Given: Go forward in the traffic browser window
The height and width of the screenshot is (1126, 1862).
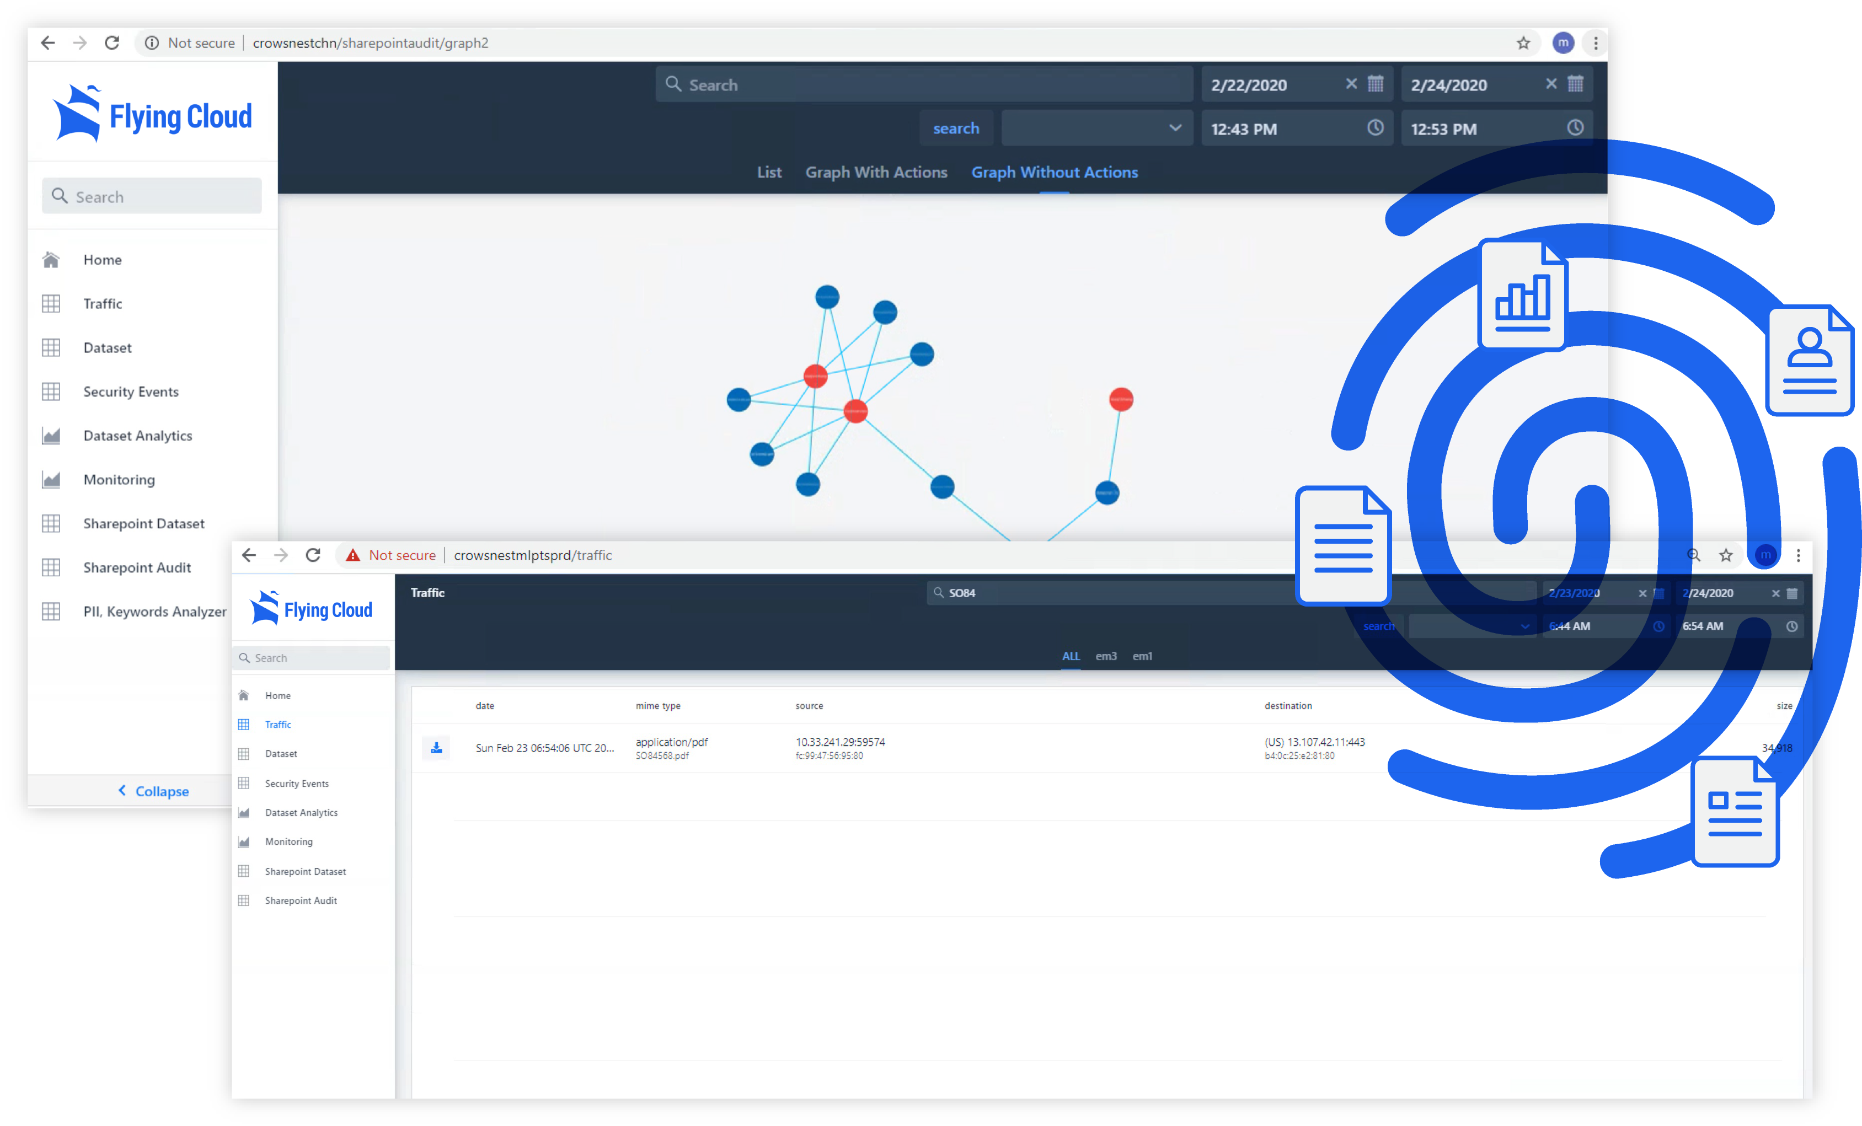Looking at the screenshot, I should click(x=281, y=555).
